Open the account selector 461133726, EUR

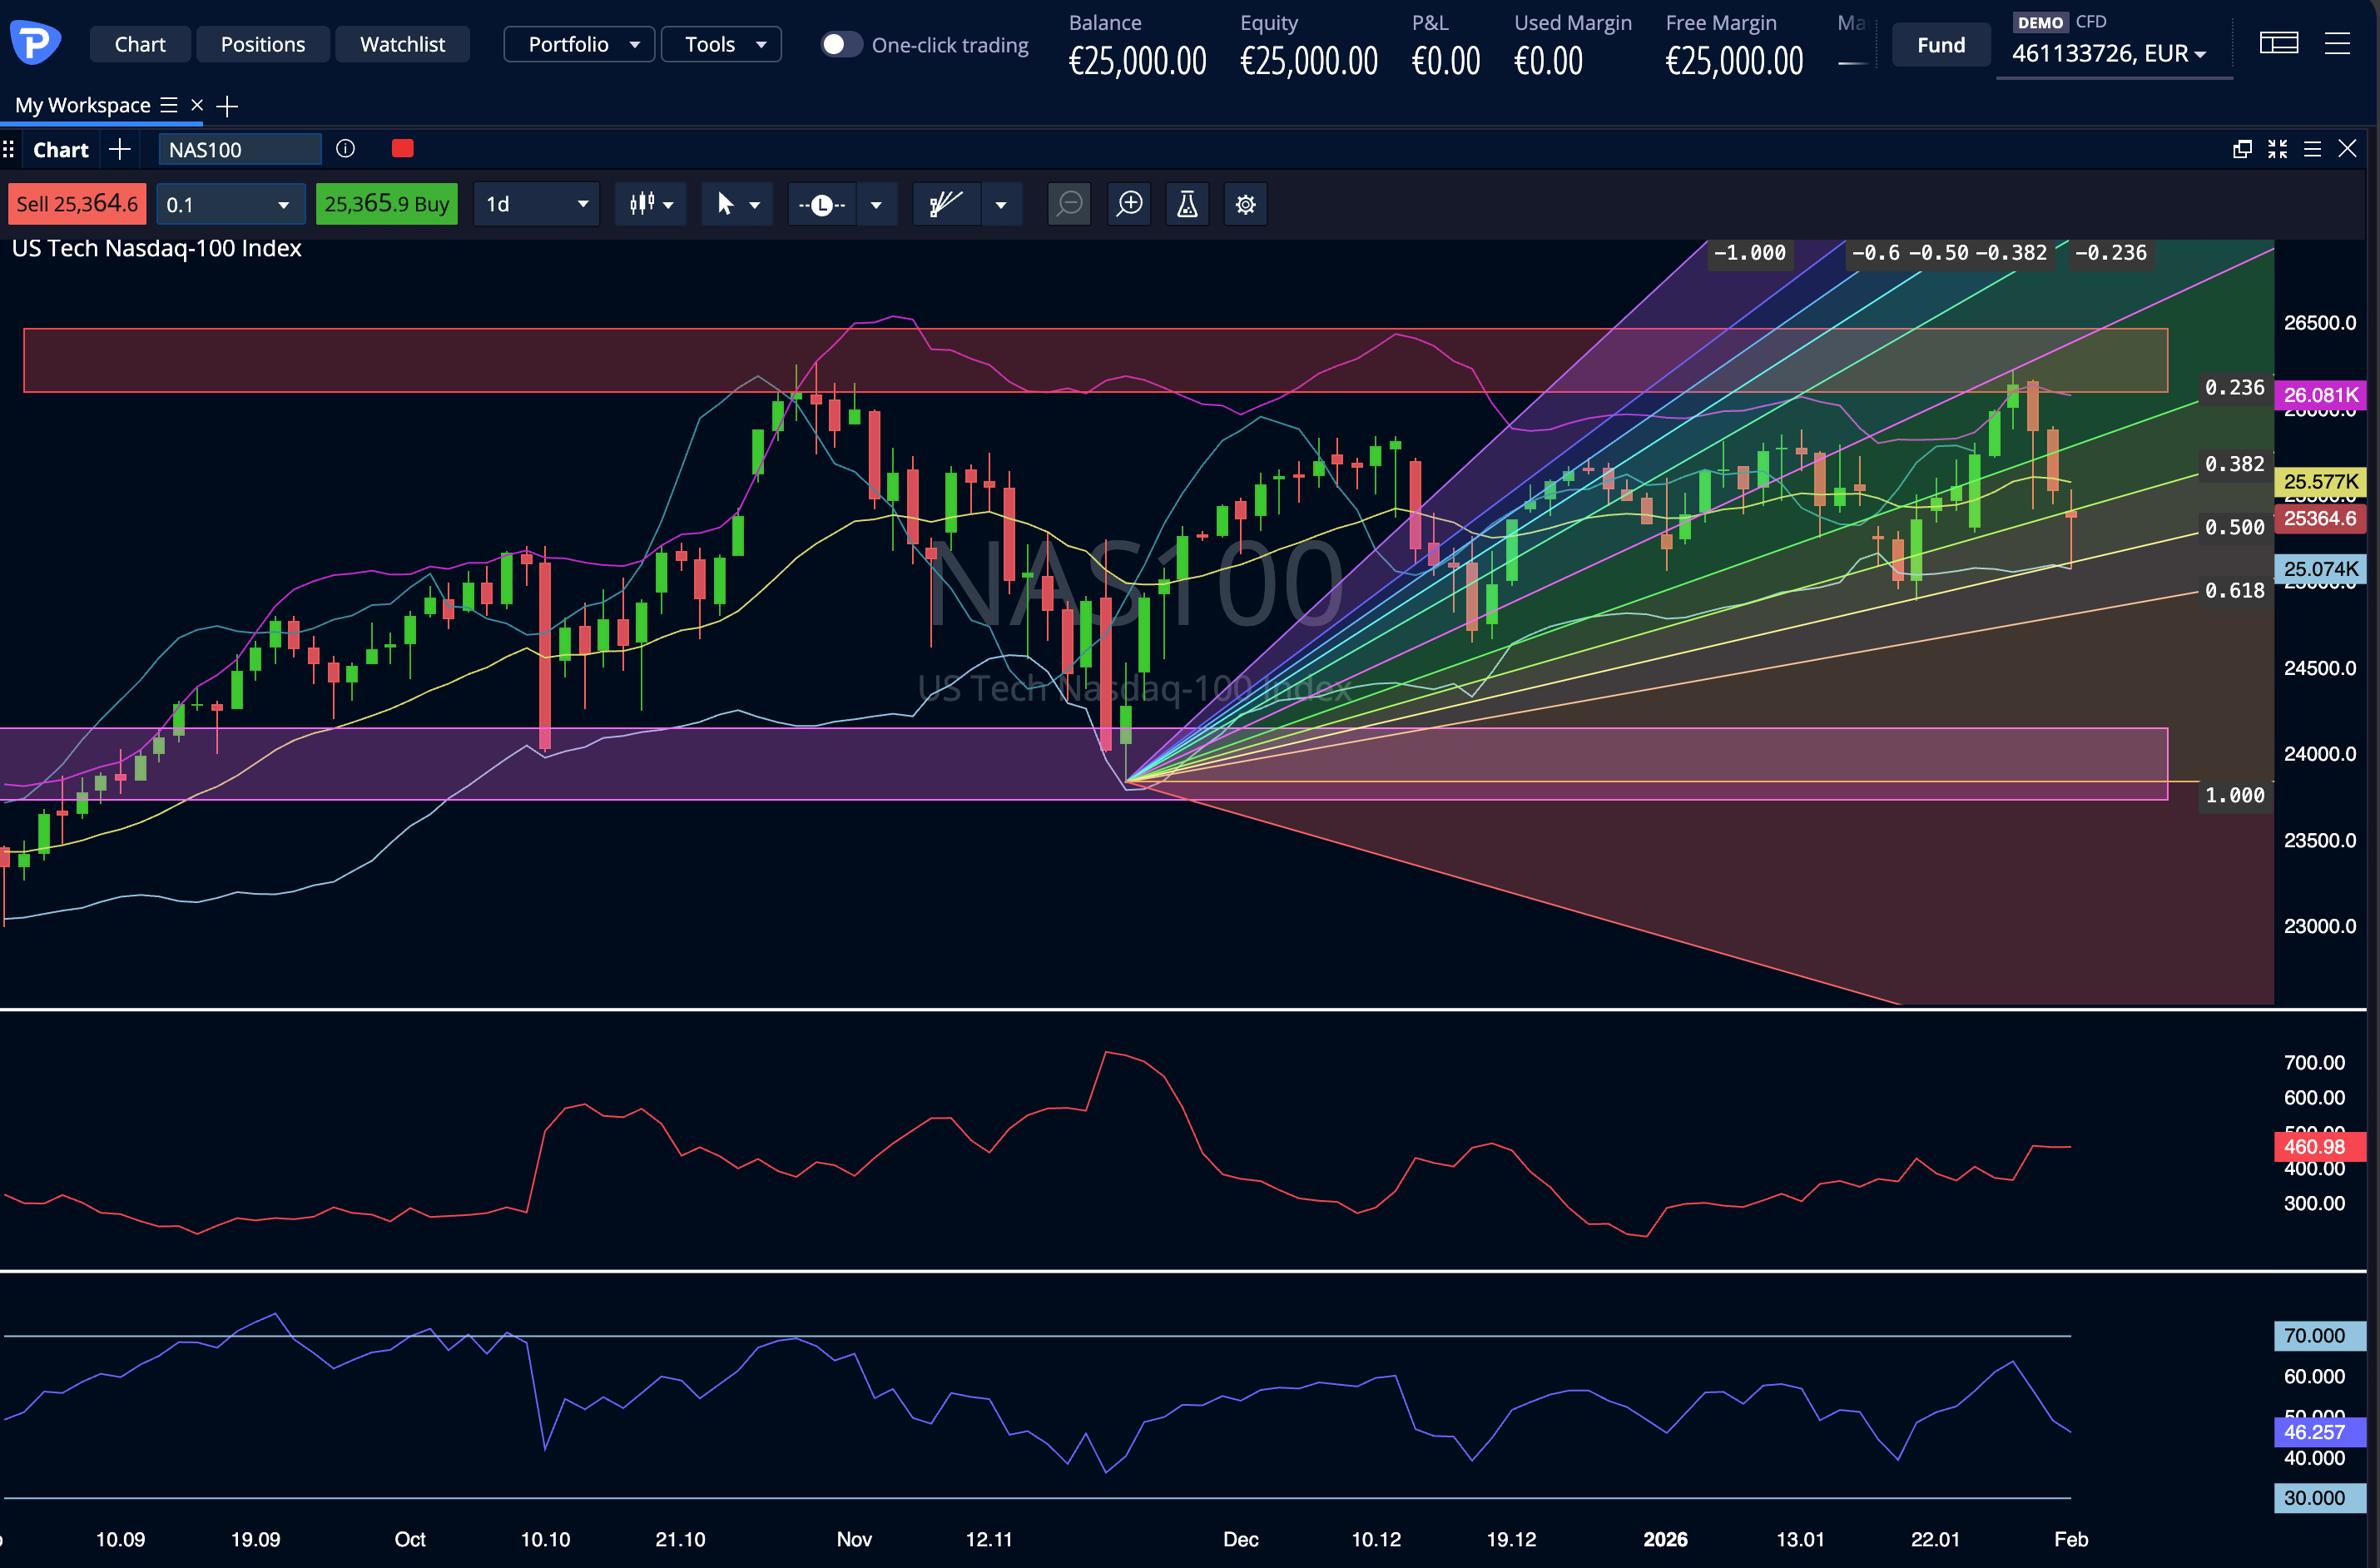tap(2108, 53)
